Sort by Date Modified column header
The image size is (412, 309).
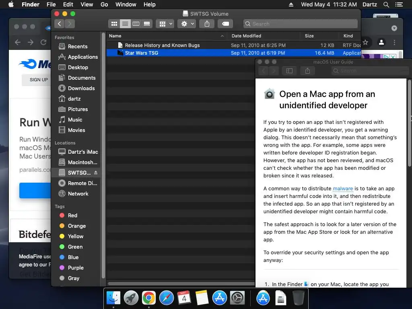point(264,36)
